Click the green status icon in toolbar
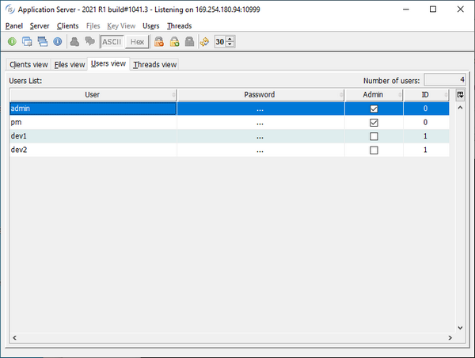 pos(13,42)
